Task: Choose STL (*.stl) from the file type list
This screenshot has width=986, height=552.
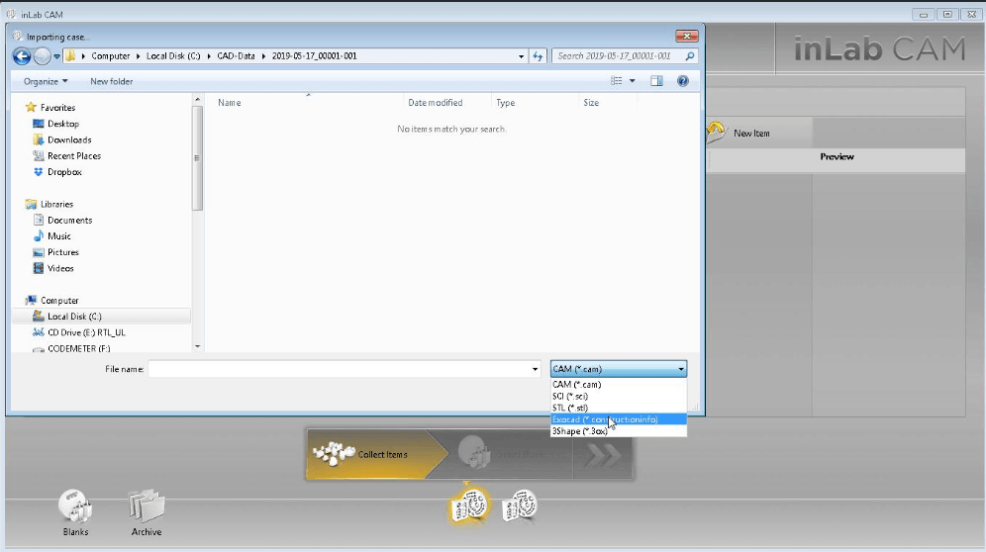Action: (619, 408)
